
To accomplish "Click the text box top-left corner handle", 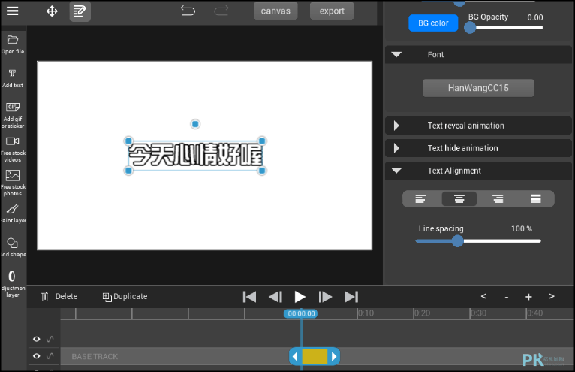I will coord(128,141).
